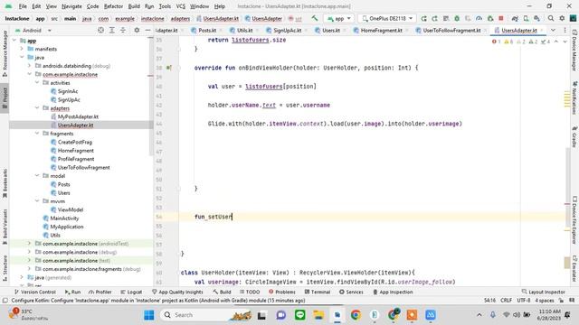Open the Refactor menu
Screen dimensions: 579x325
point(113,6)
